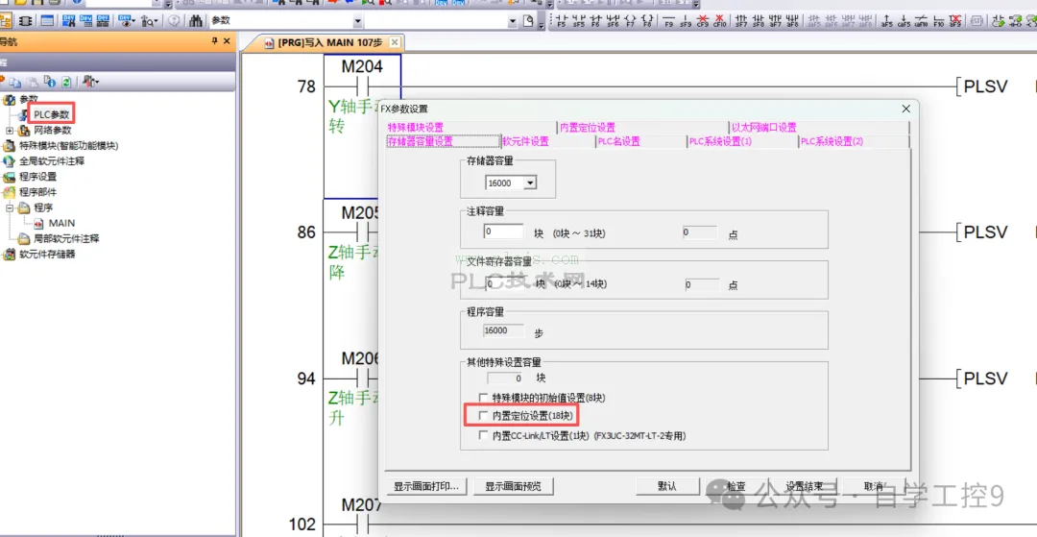Click the caF5 falling pulse result icon
Screen dimensions: 1037x537
904,20
